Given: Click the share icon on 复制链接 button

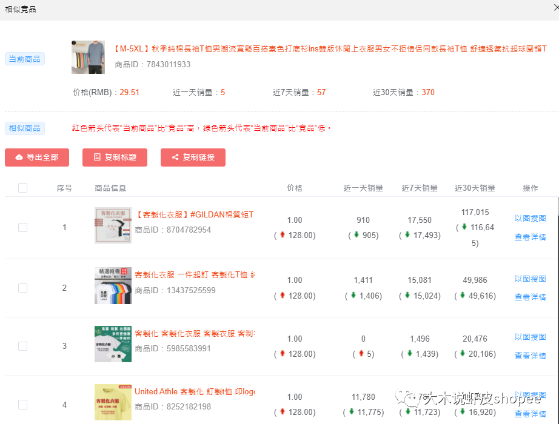Looking at the screenshot, I should (175, 157).
